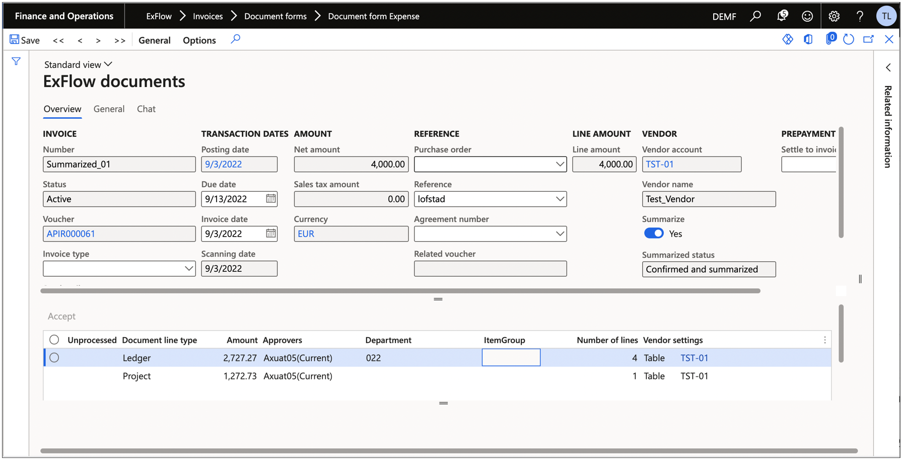Screen dimensions: 902x460
Task: Open the notifications bell icon
Action: pyautogui.click(x=782, y=16)
